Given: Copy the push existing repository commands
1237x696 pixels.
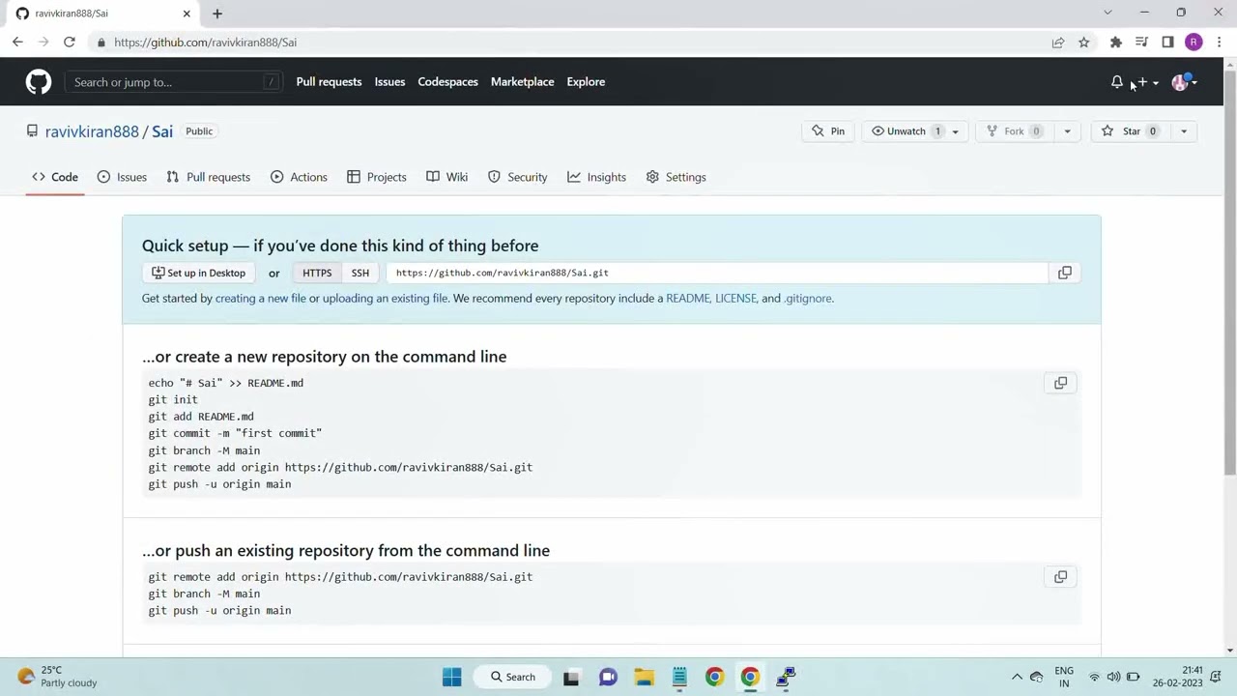Looking at the screenshot, I should coord(1061,577).
